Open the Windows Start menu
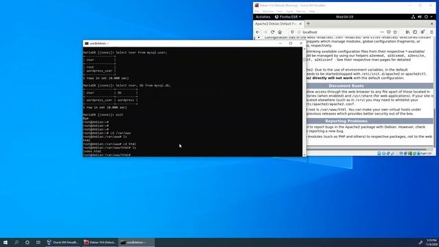The height and width of the screenshot is (247, 439). click(5, 242)
